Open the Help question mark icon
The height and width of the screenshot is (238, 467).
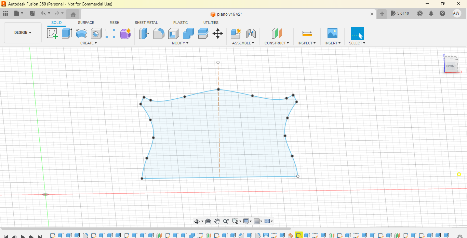442,13
